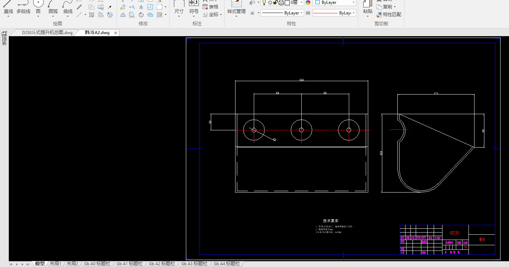The image size is (509, 267).
Task: Expand the layer manager dropdown arrow
Action: [x=258, y=2]
